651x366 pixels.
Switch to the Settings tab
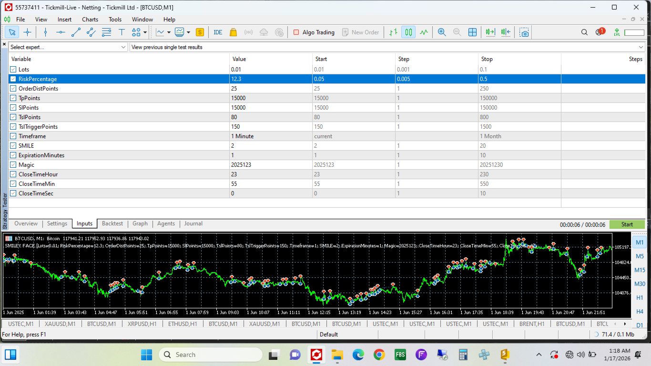(x=57, y=224)
